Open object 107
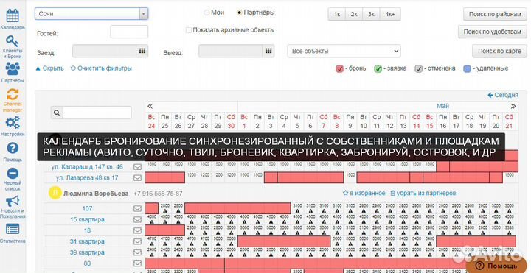Screen dimensions: 531x273 (87, 208)
